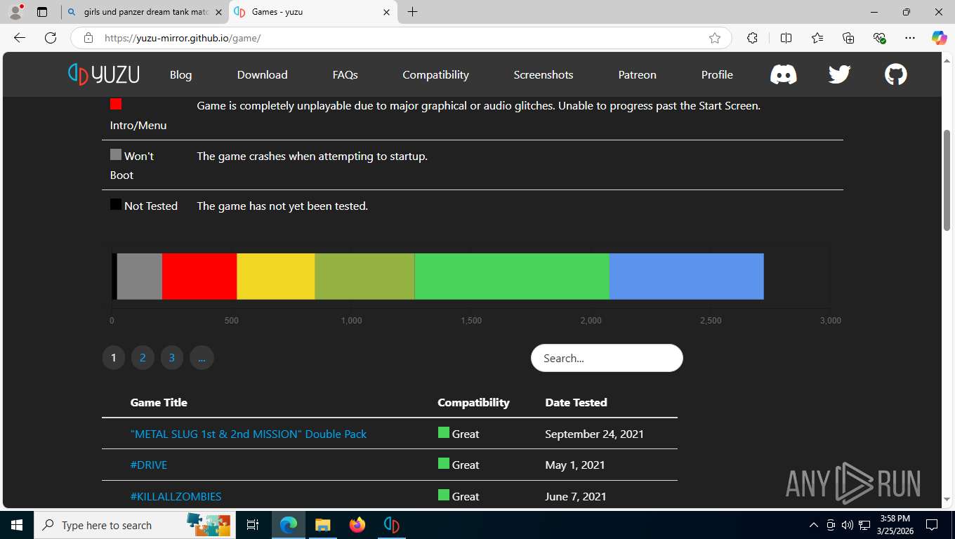Open the #DRIVE game link
955x539 pixels.
pos(149,465)
